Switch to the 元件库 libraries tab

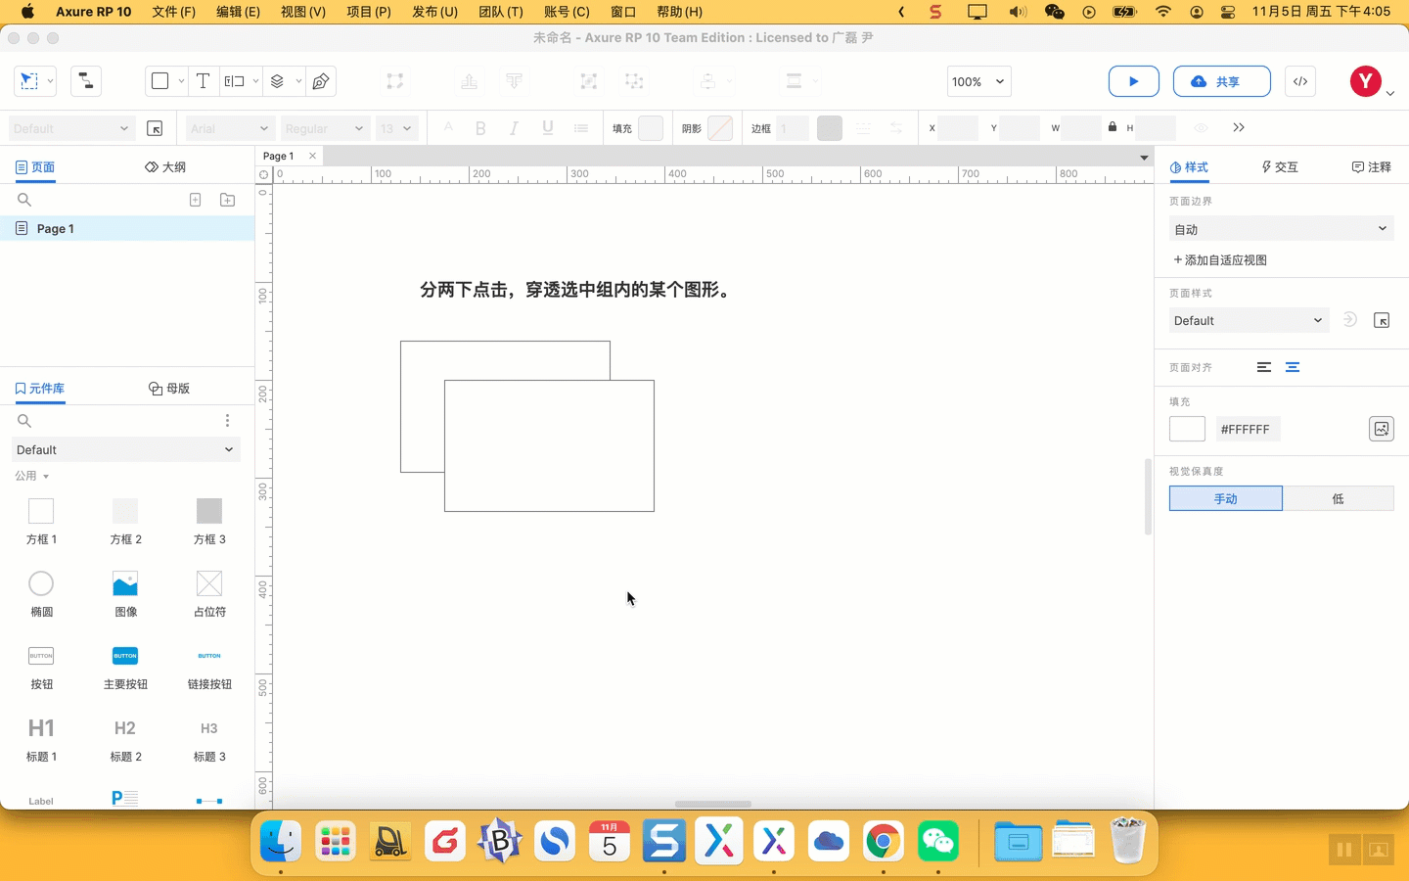point(39,389)
